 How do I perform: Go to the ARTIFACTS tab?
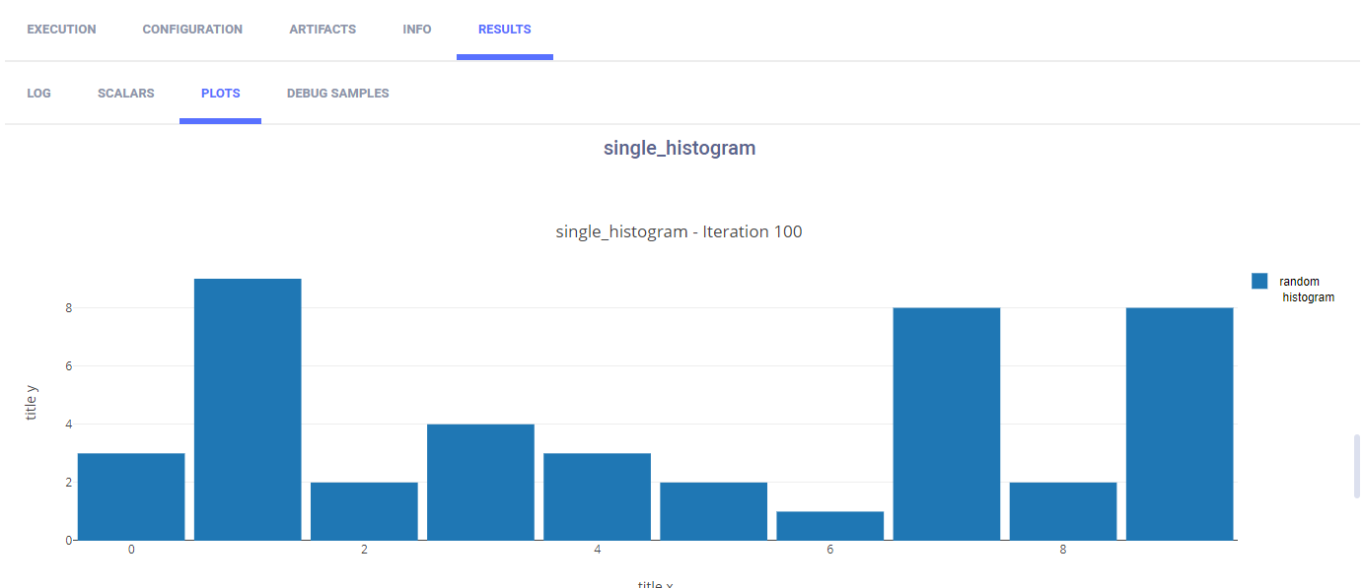click(323, 30)
